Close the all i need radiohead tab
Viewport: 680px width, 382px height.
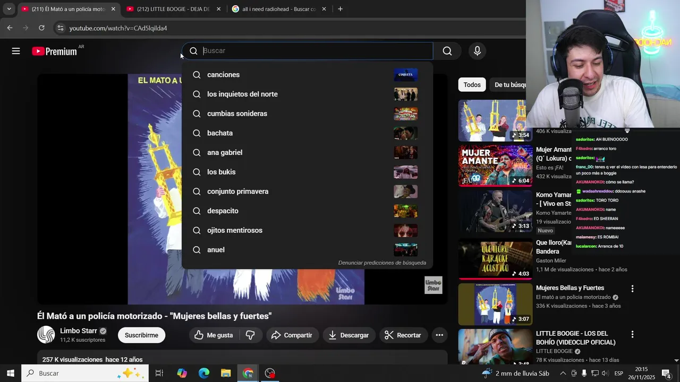click(324, 9)
